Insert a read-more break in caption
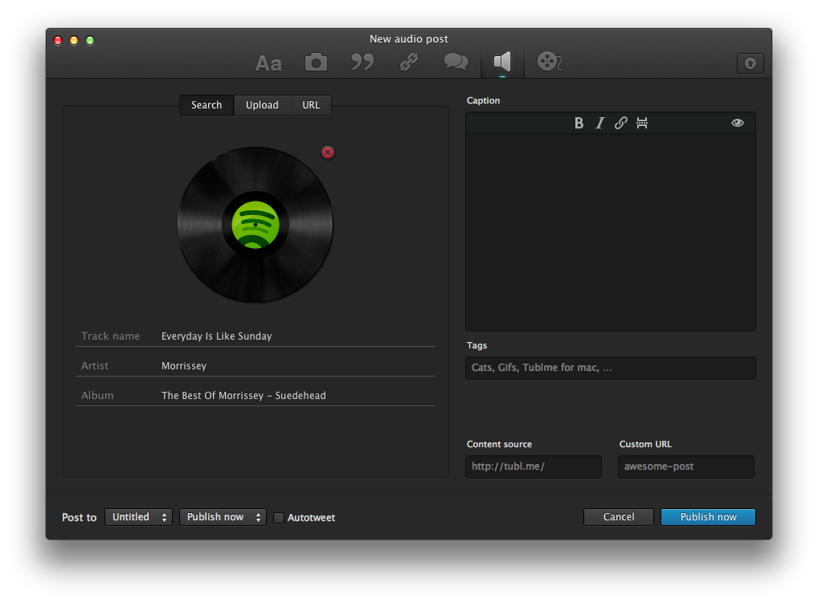 point(642,123)
